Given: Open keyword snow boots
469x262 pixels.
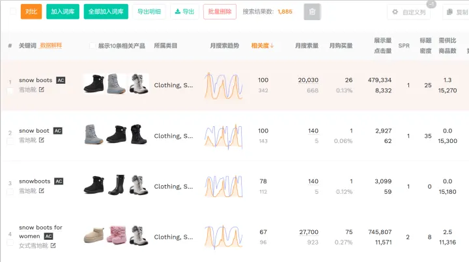Looking at the screenshot, I should (36, 80).
